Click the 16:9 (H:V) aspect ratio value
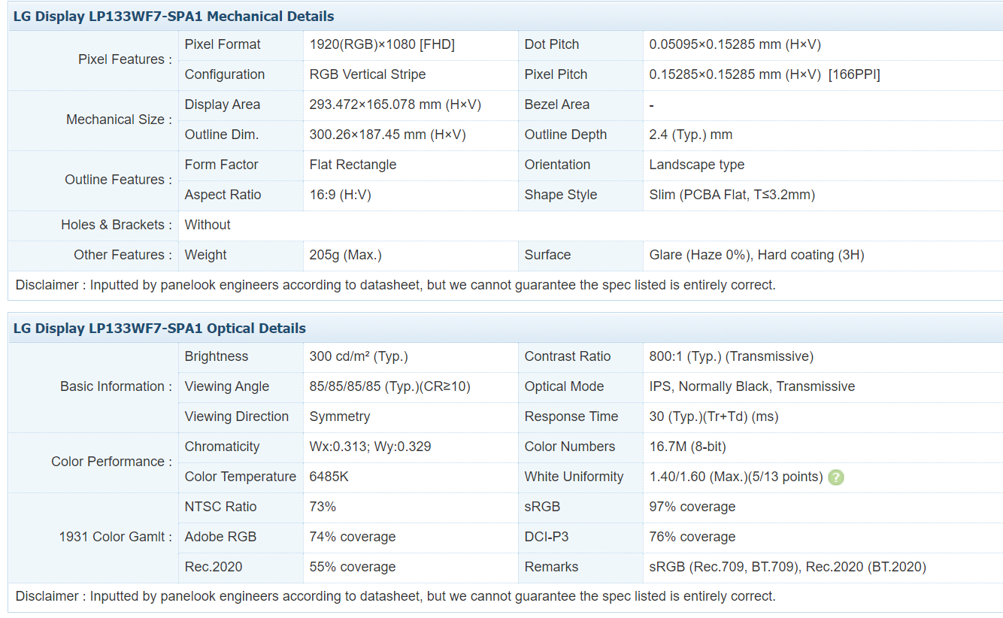Screen dimensions: 1003x618 pyautogui.click(x=340, y=195)
